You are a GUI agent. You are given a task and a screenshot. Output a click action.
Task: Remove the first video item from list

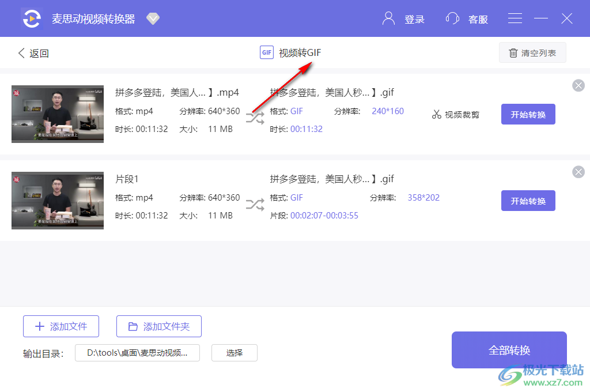(x=578, y=85)
